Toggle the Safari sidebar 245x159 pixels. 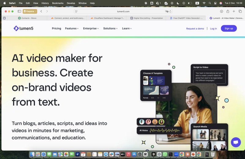(x=19, y=11)
